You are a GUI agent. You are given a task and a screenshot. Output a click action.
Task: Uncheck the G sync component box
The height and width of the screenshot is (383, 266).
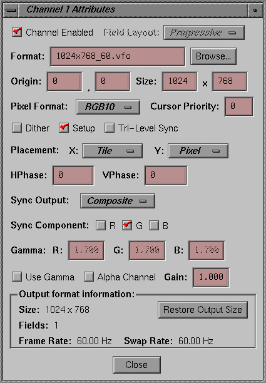(127, 225)
